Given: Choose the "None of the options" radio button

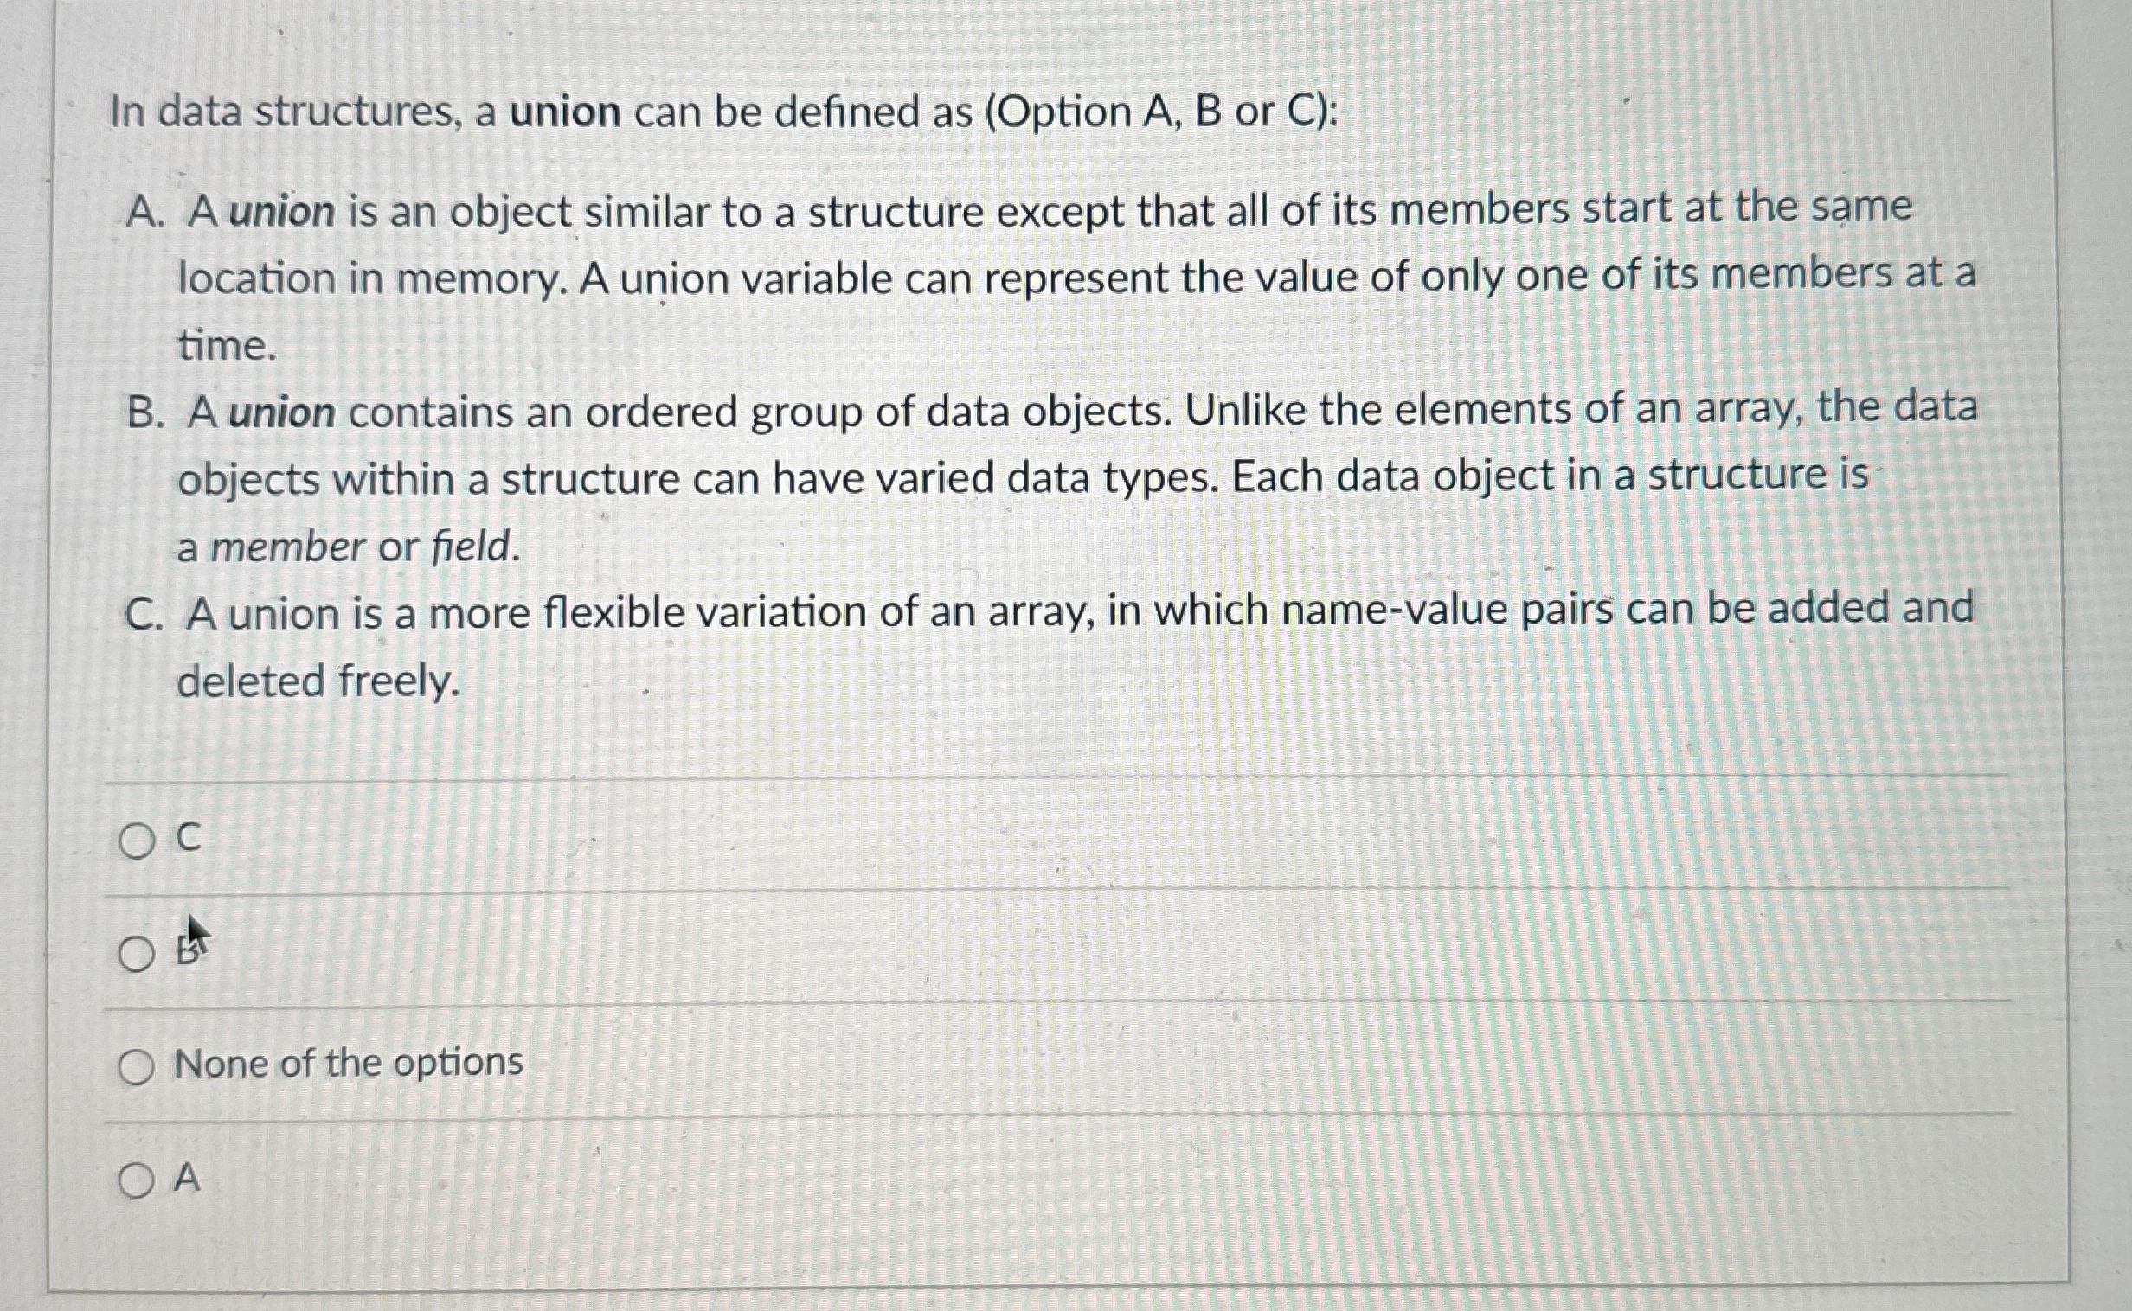Looking at the screenshot, I should [136, 1068].
